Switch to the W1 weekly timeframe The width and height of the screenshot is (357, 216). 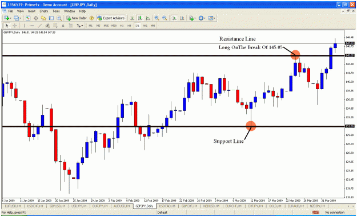tap(145, 26)
